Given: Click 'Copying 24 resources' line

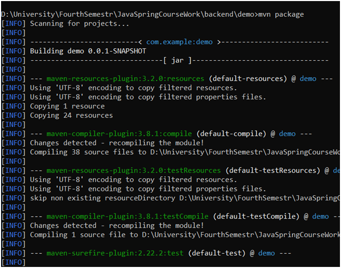Looking at the screenshot, I should (72, 115).
